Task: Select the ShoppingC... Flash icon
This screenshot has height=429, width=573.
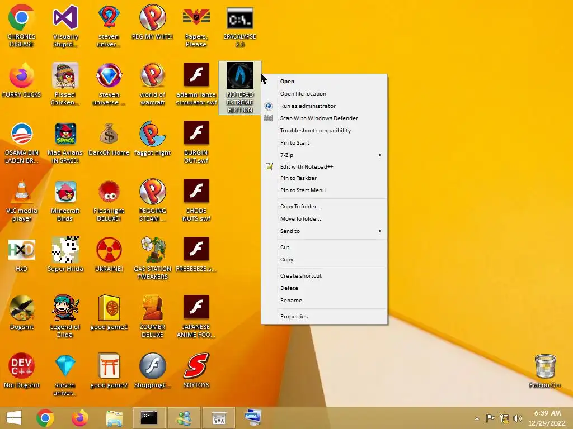Action: 153,371
